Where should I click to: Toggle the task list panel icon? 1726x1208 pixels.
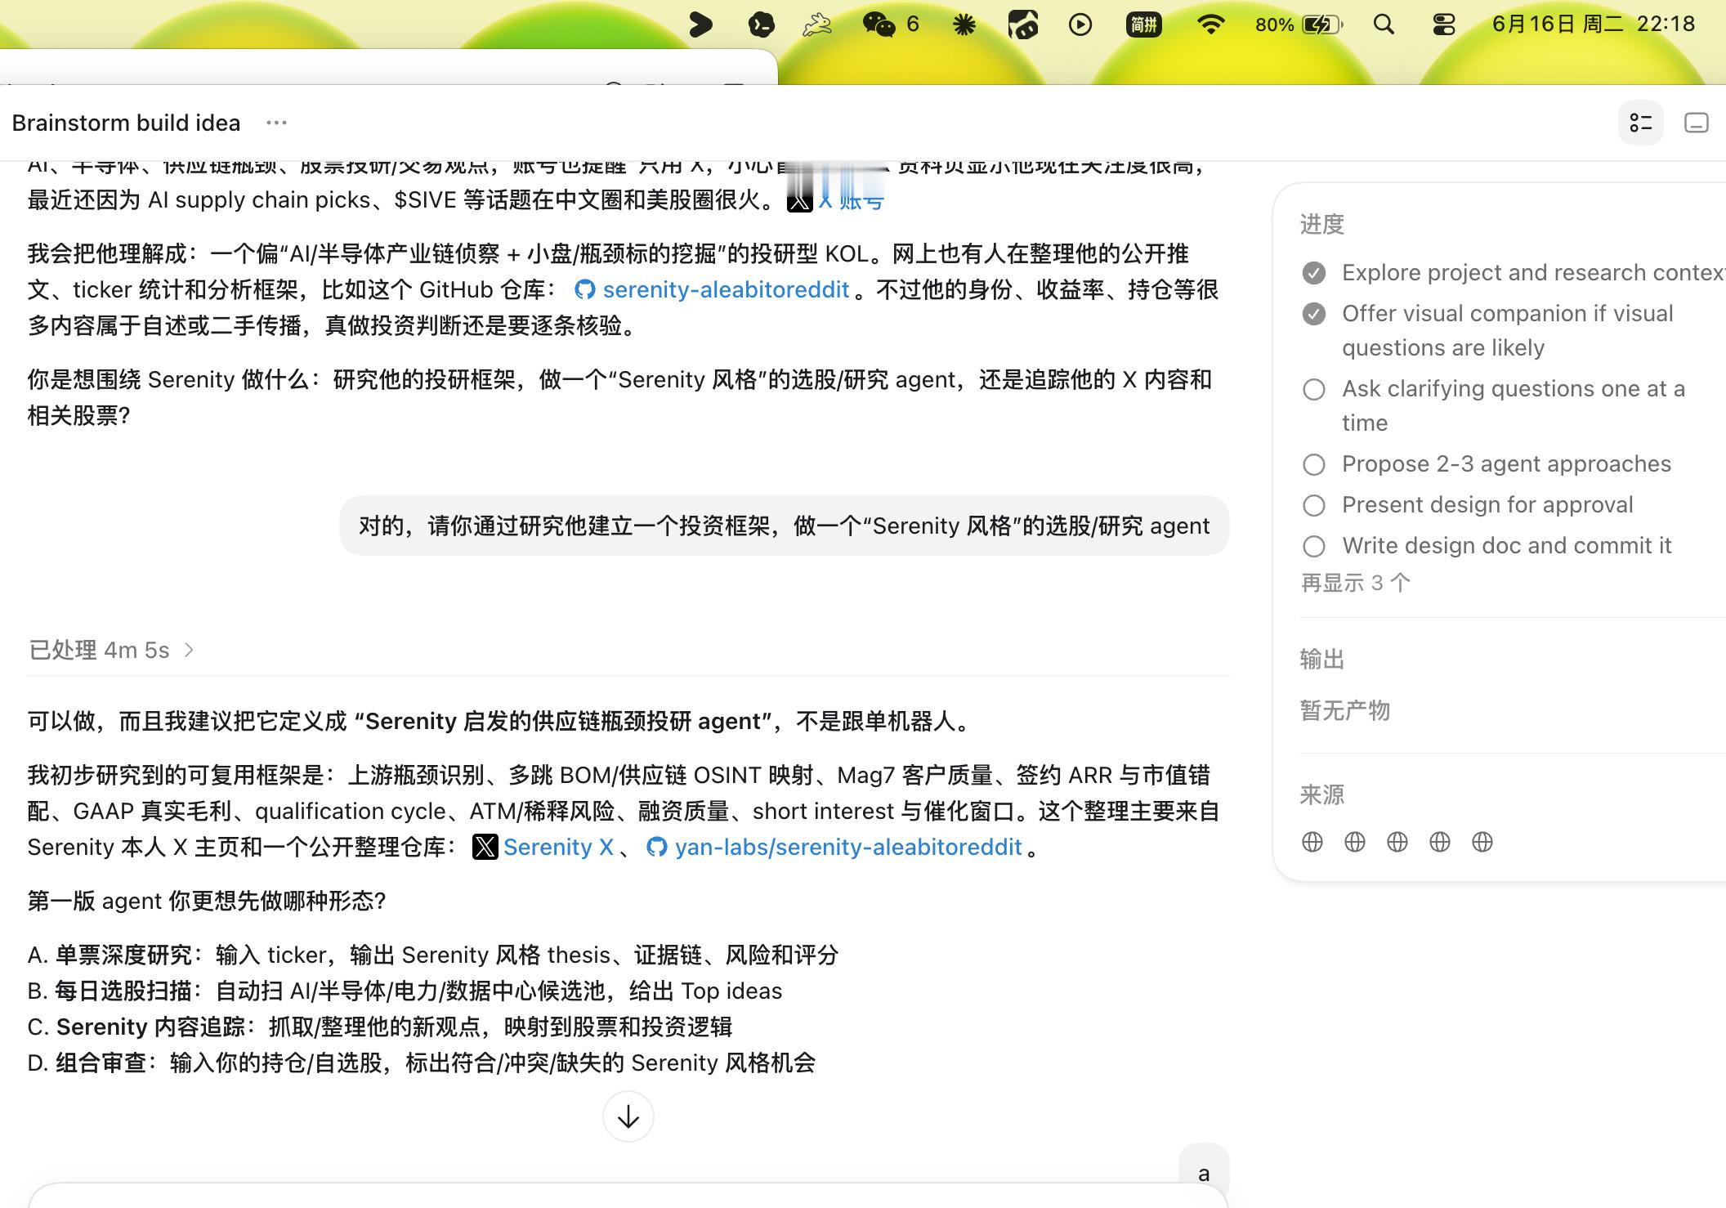click(1640, 123)
